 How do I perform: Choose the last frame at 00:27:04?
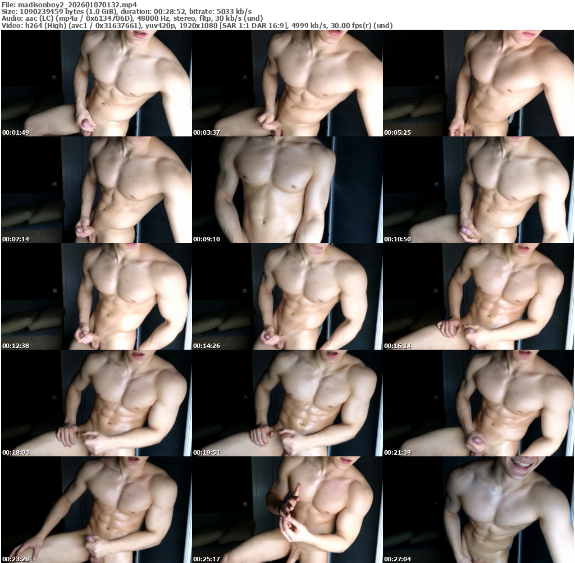coord(478,510)
